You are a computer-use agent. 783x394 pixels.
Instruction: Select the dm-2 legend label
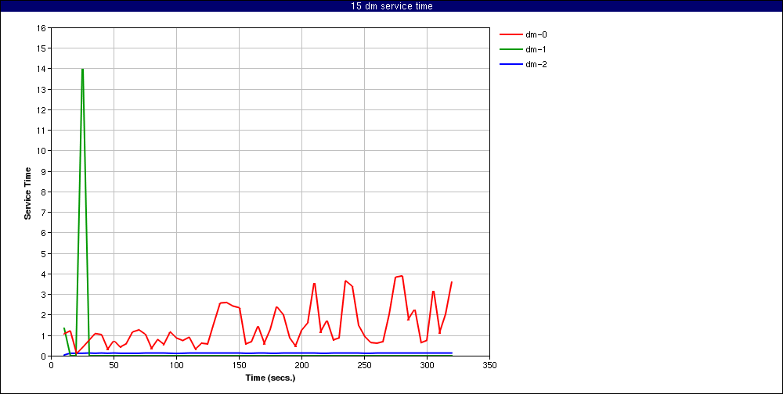click(x=536, y=64)
